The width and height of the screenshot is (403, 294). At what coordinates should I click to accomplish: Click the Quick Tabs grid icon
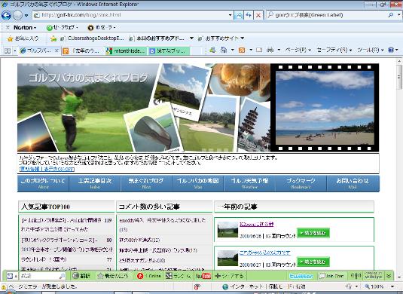[8, 51]
